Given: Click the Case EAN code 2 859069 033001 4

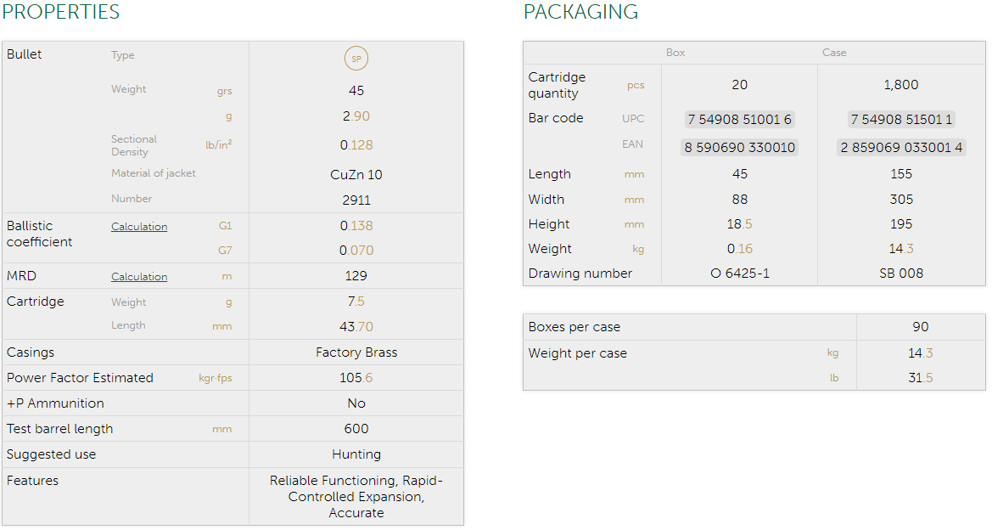Looking at the screenshot, I should tap(901, 148).
